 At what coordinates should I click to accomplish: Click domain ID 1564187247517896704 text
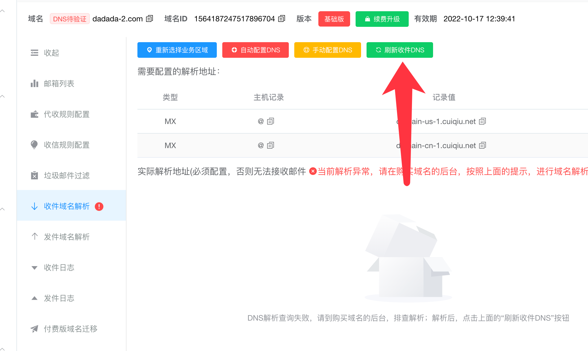point(234,19)
